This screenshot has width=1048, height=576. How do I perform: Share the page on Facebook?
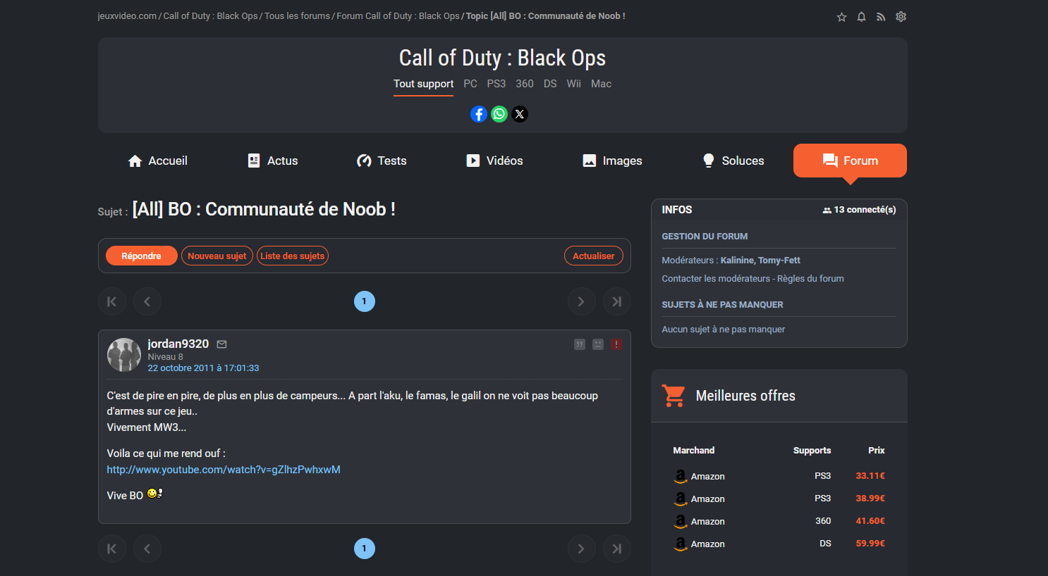[x=479, y=114]
